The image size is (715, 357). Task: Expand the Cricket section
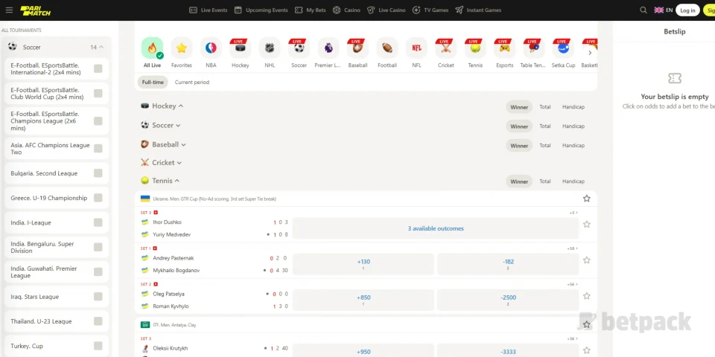pos(179,163)
